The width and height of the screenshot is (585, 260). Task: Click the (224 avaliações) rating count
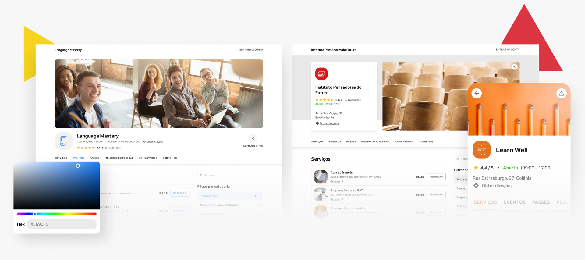(353, 100)
